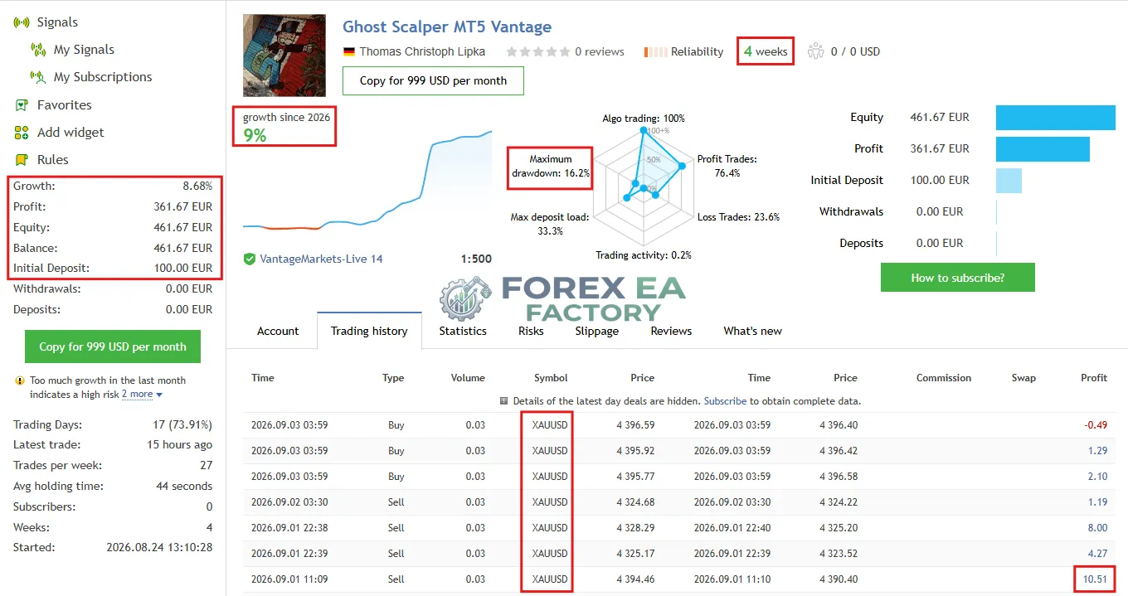The image size is (1128, 596).
Task: Click the Add widget icon
Action: [22, 133]
